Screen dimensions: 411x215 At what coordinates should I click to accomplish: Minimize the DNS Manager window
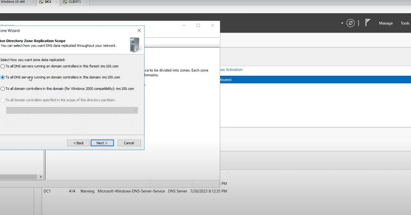click(x=184, y=25)
